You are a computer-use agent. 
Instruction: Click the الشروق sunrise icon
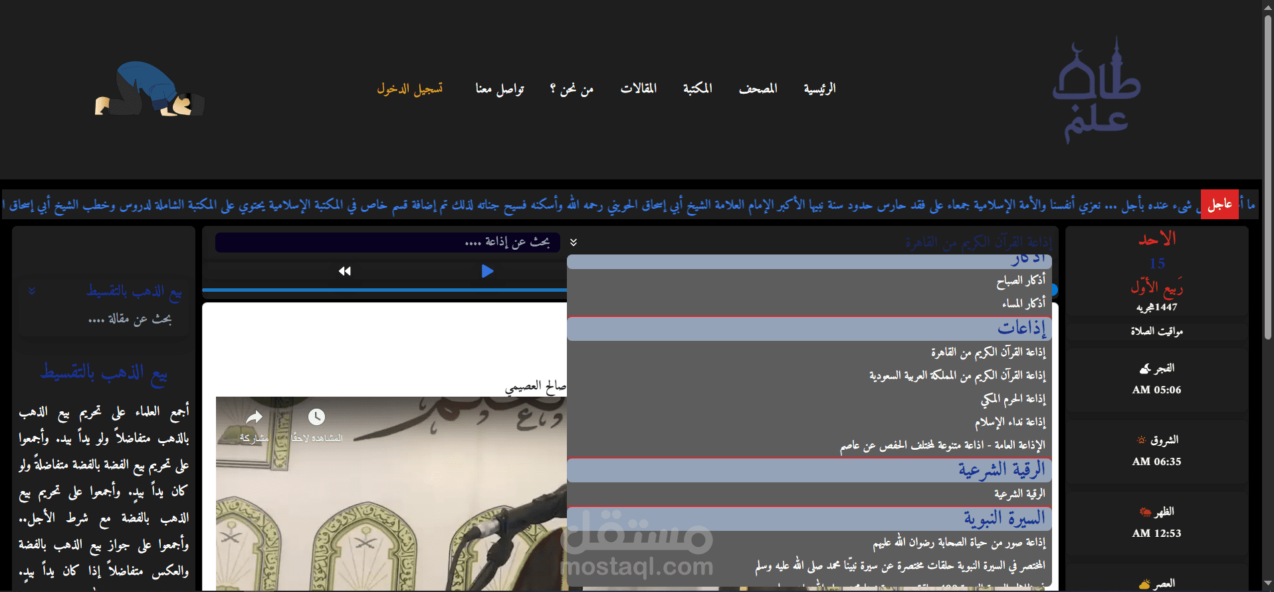point(1142,440)
